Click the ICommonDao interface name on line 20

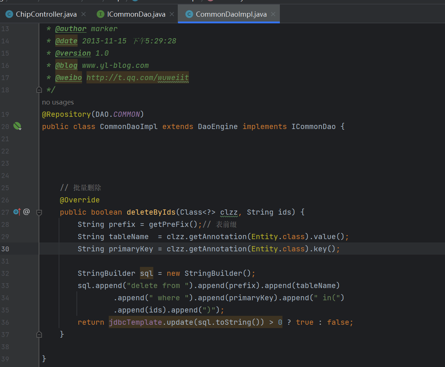point(314,127)
